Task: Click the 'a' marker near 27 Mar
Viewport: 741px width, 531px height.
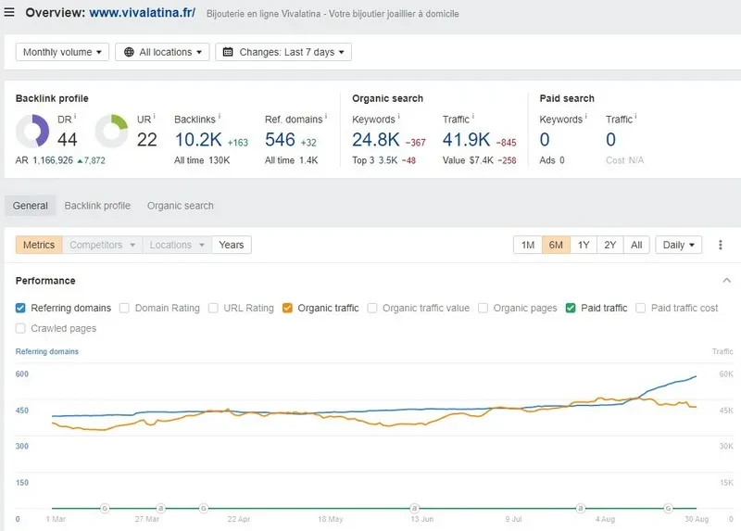Action: coord(160,509)
